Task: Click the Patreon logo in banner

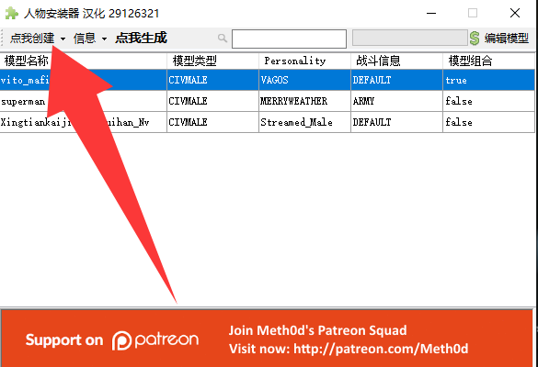Action: pyautogui.click(x=155, y=340)
